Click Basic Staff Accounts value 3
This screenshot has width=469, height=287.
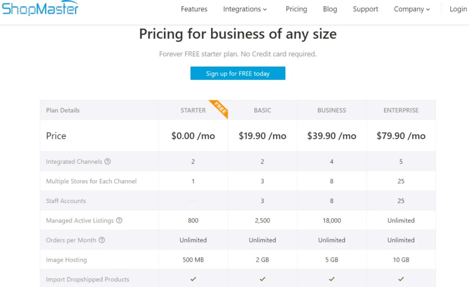click(x=262, y=201)
